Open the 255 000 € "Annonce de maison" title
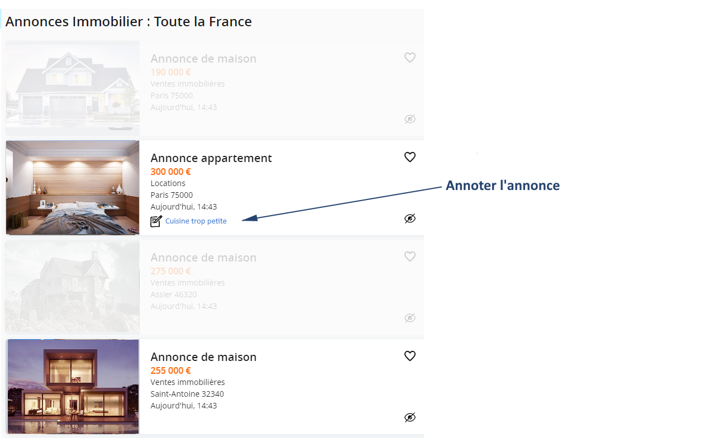Viewport: 715px width, 447px height. click(203, 357)
